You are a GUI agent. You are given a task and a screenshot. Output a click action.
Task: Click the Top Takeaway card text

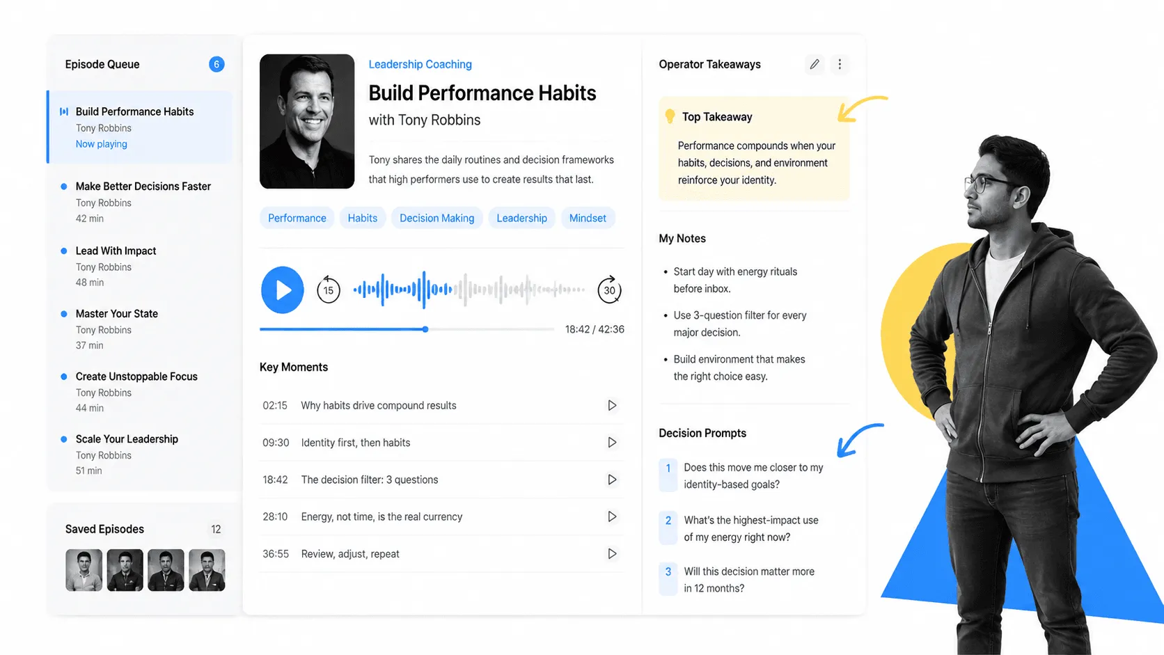[757, 163]
